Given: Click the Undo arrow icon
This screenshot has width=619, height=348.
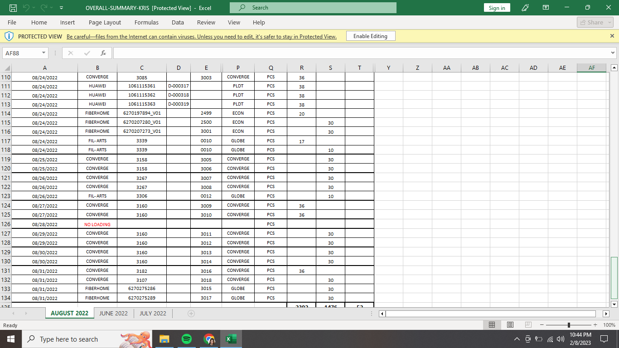Looking at the screenshot, I should pos(27,8).
